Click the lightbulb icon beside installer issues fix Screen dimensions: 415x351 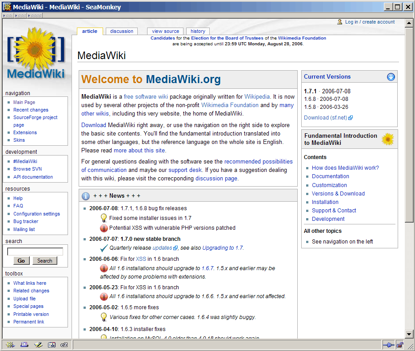(104, 218)
